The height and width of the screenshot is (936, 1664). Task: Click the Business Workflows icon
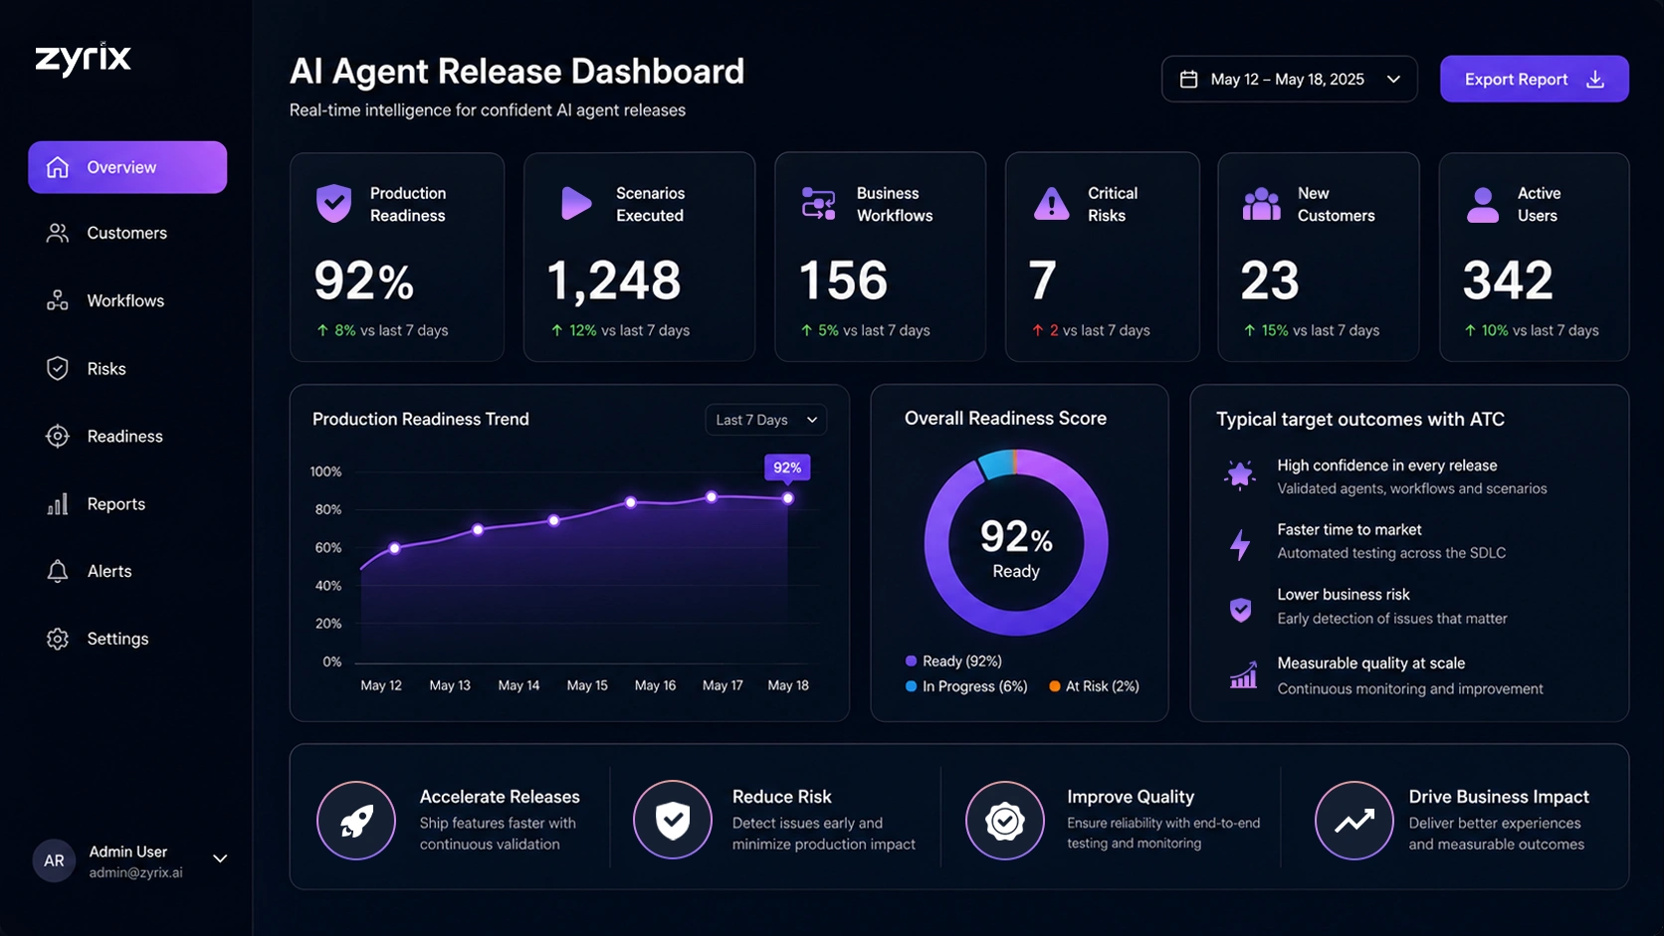[x=819, y=203]
